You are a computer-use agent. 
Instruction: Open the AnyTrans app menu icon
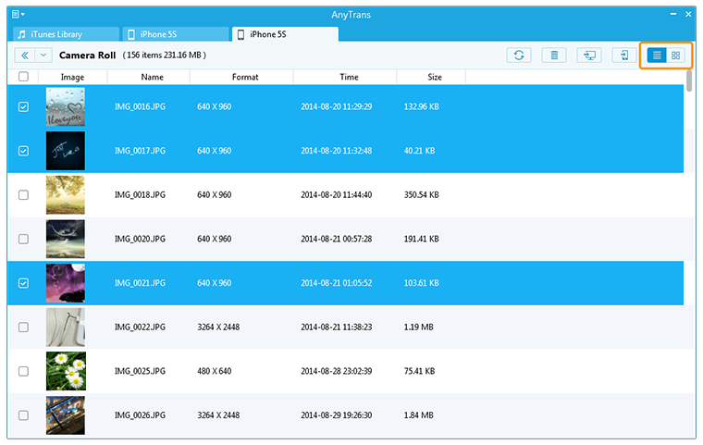[x=18, y=15]
